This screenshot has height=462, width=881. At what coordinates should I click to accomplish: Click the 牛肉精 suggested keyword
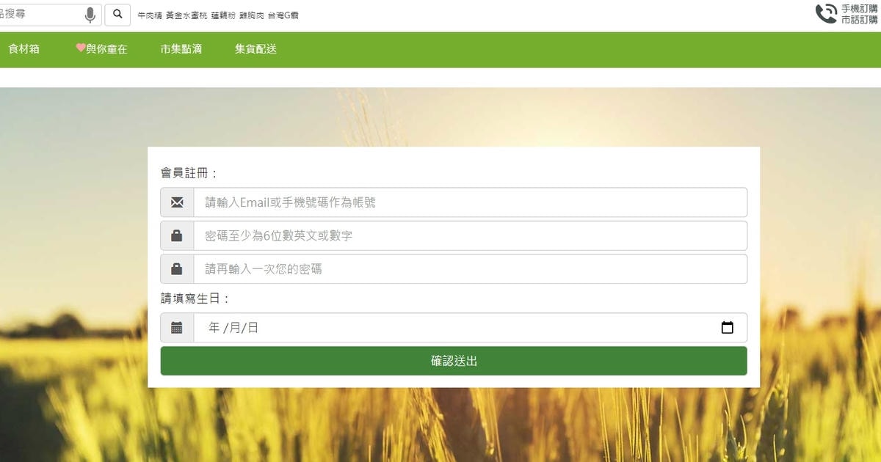150,15
